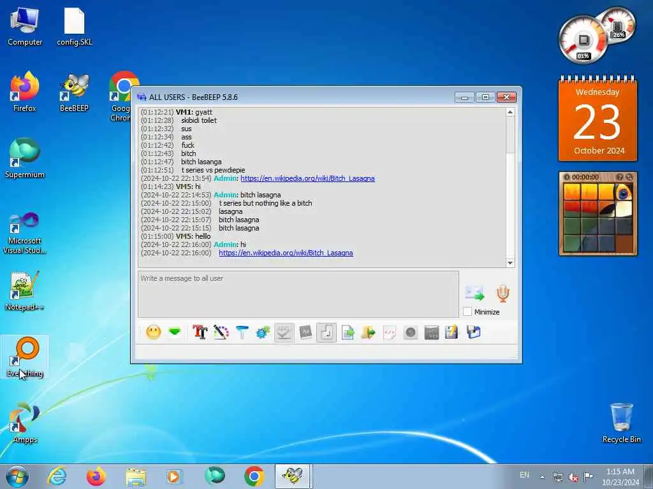Send a file using the document arrow icon
Screen dimensions: 653x489
click(x=348, y=332)
